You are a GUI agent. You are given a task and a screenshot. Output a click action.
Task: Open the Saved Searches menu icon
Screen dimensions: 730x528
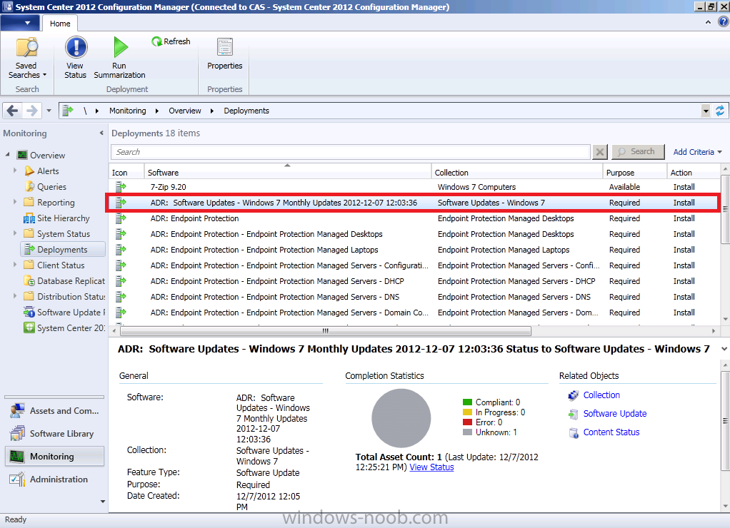pyautogui.click(x=26, y=48)
